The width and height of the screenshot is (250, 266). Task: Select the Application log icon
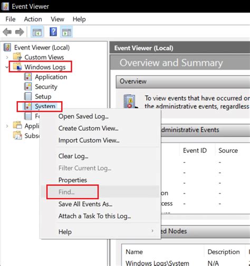click(x=28, y=77)
